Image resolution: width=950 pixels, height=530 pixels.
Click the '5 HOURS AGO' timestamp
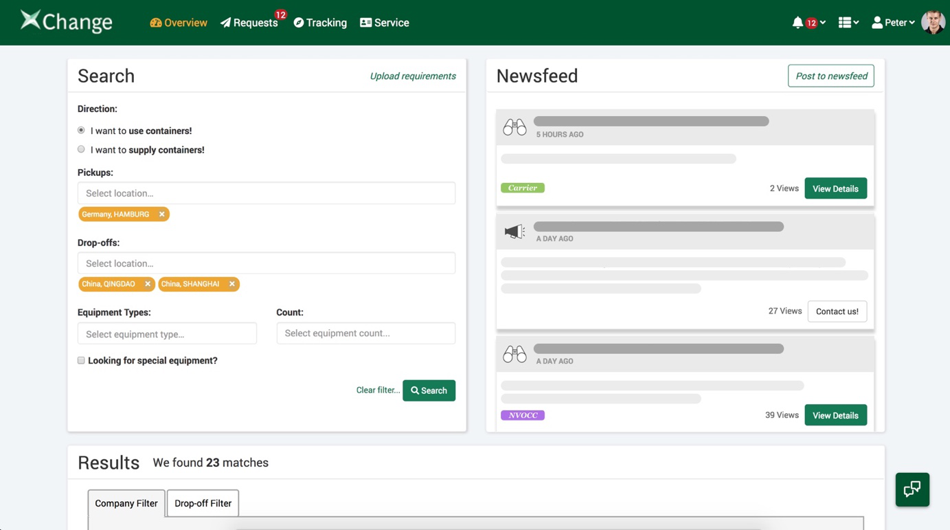click(560, 135)
